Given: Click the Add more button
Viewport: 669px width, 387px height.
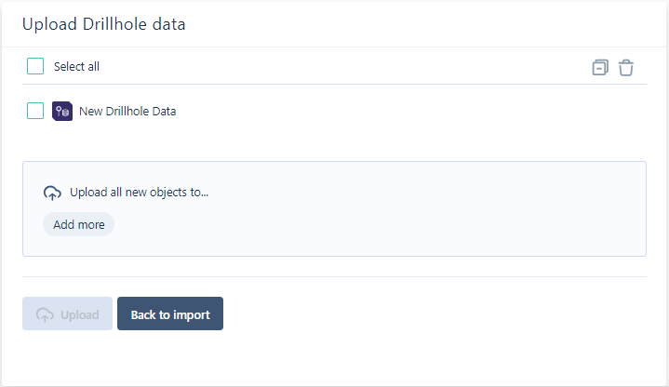Looking at the screenshot, I should (x=78, y=224).
